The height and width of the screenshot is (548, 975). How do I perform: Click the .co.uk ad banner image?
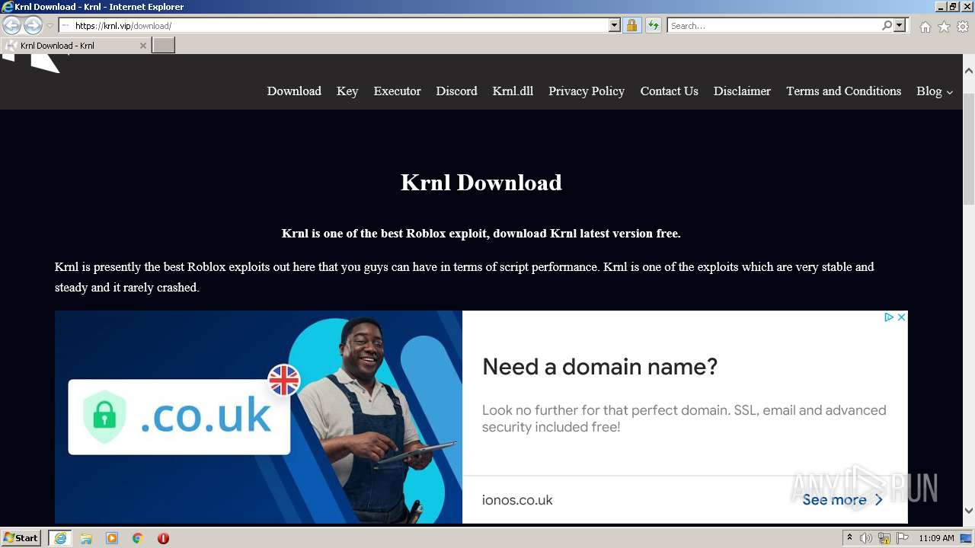click(258, 417)
